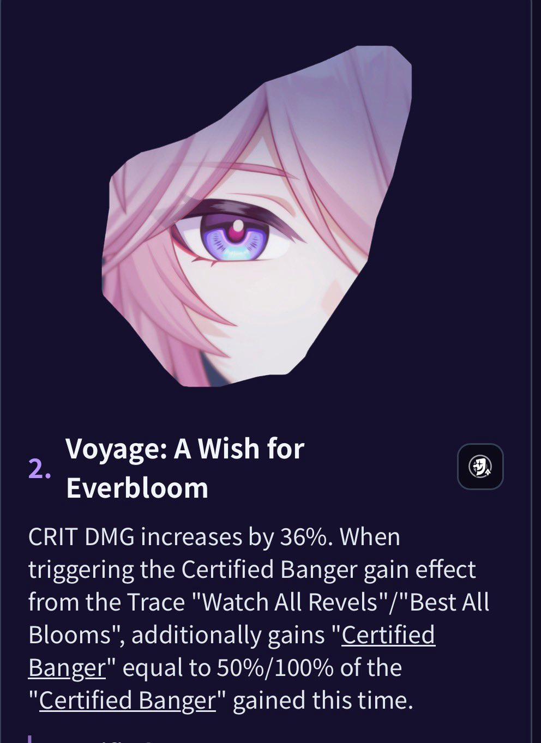Open the Eidolon 2 character artwork
Viewport: 541px width, 743px height.
point(256,216)
